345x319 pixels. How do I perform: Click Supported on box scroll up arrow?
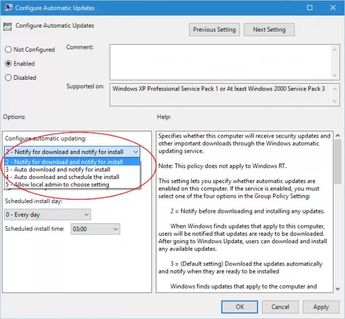tap(335, 89)
